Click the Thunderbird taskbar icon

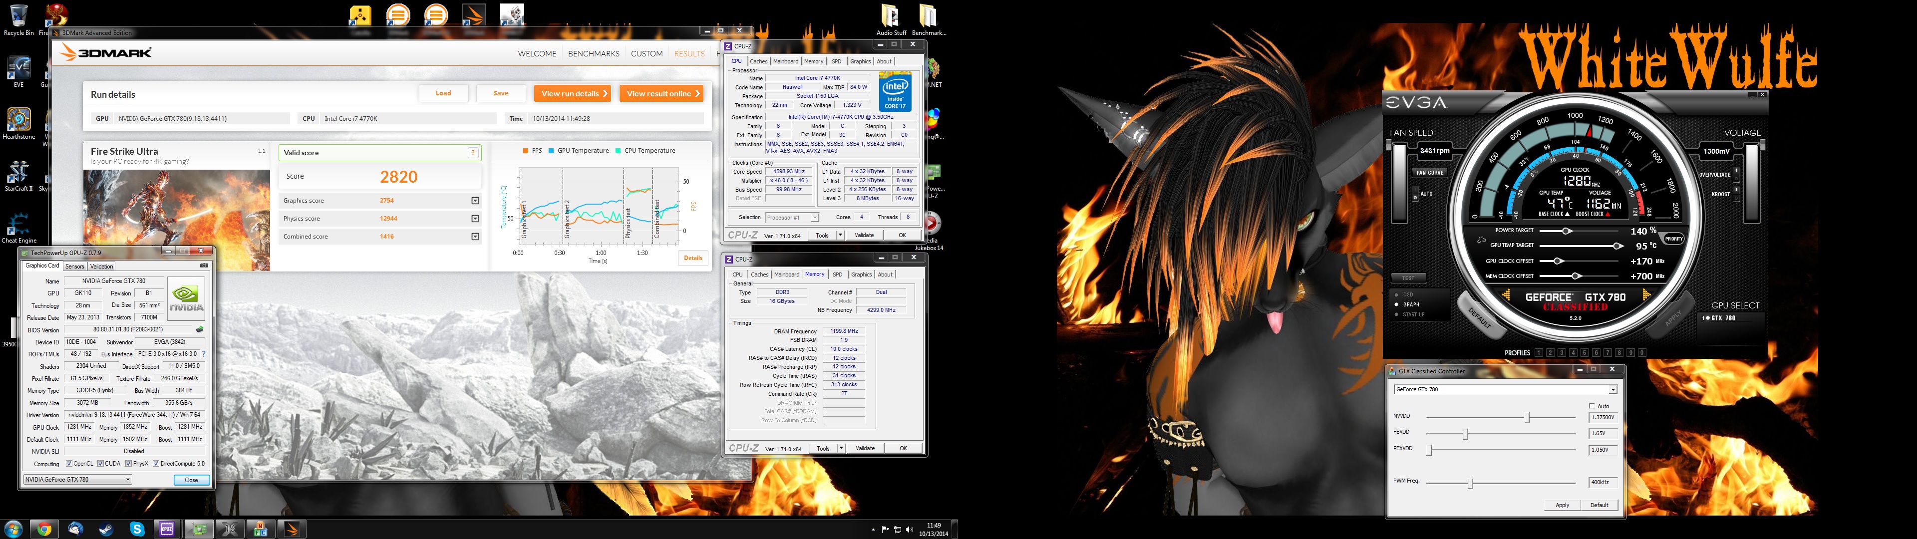[x=75, y=530]
